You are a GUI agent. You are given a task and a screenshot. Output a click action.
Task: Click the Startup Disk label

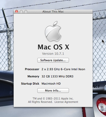coord(30,84)
